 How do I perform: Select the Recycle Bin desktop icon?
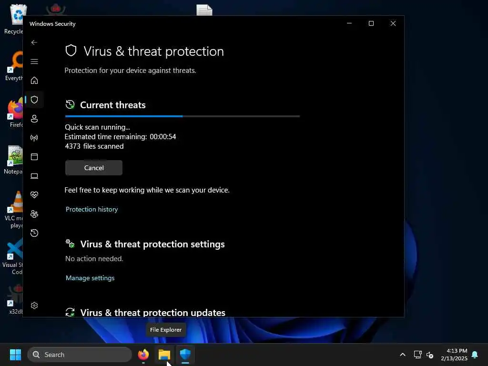14,19
